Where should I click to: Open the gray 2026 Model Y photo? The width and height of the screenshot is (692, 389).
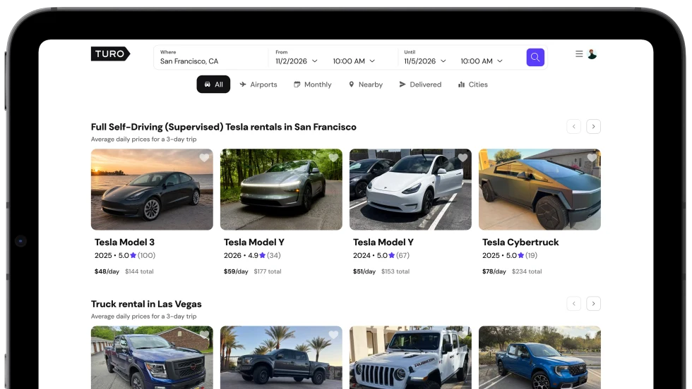tap(281, 190)
